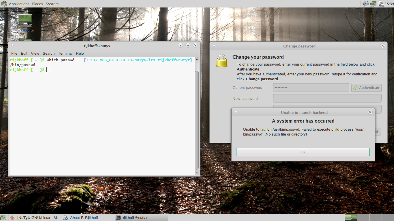Click the 'A system error has occurred' heading
This screenshot has height=221, width=394.
[303, 121]
